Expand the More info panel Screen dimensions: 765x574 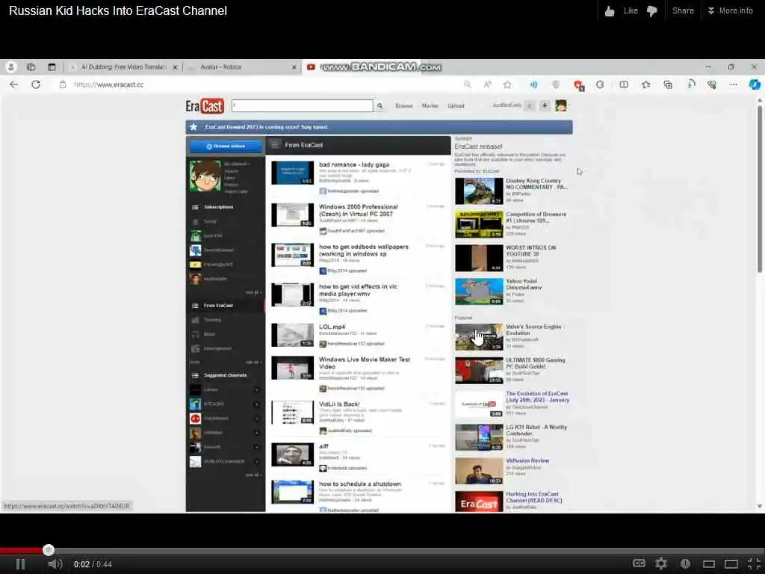click(731, 10)
